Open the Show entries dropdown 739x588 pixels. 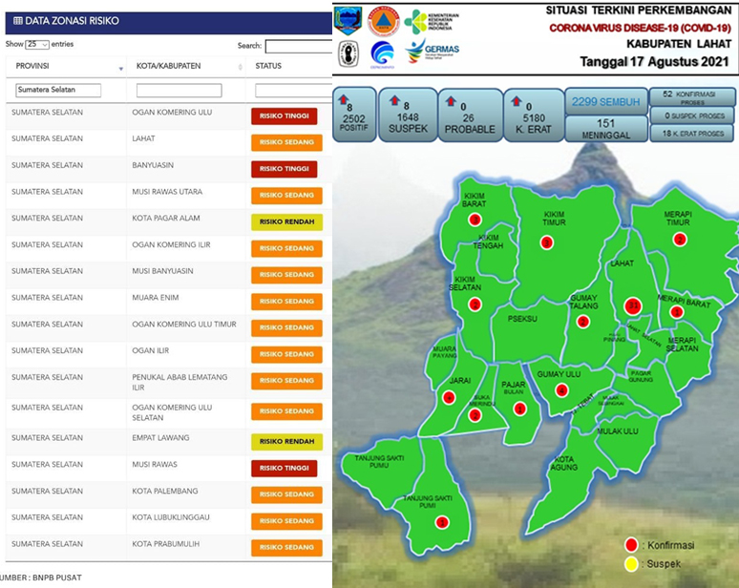coord(38,45)
